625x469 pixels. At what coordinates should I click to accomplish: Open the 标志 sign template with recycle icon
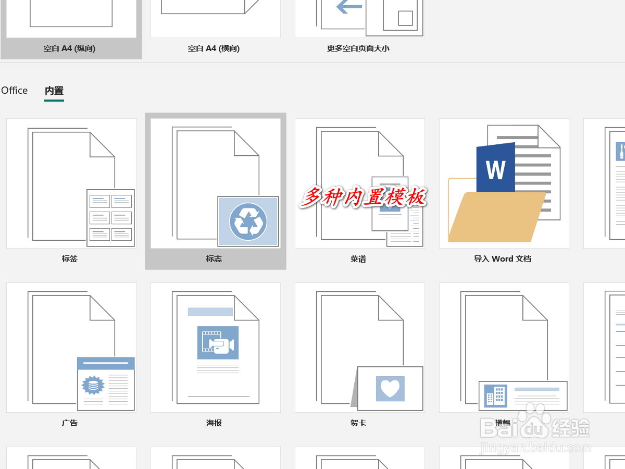[216, 183]
